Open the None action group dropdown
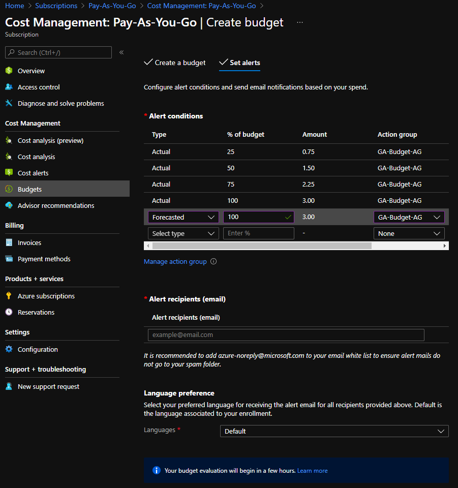Image resolution: width=458 pixels, height=488 pixels. point(409,233)
